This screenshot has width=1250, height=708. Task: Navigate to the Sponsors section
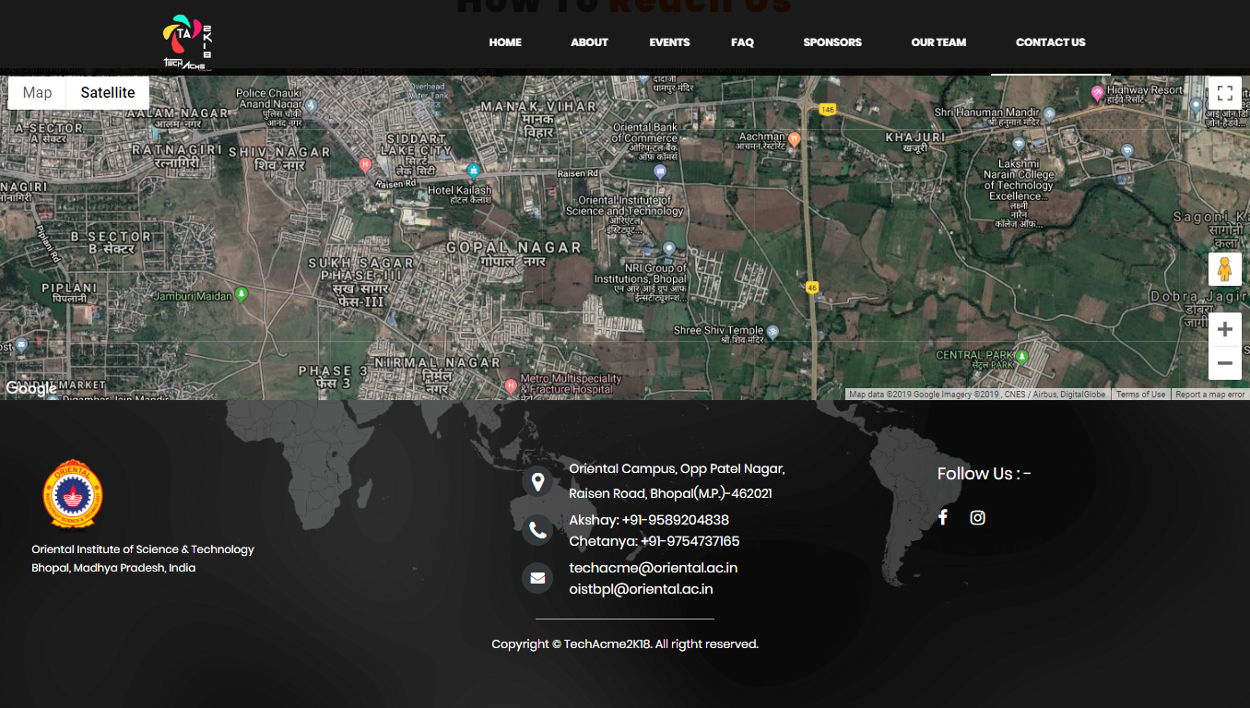tap(831, 42)
